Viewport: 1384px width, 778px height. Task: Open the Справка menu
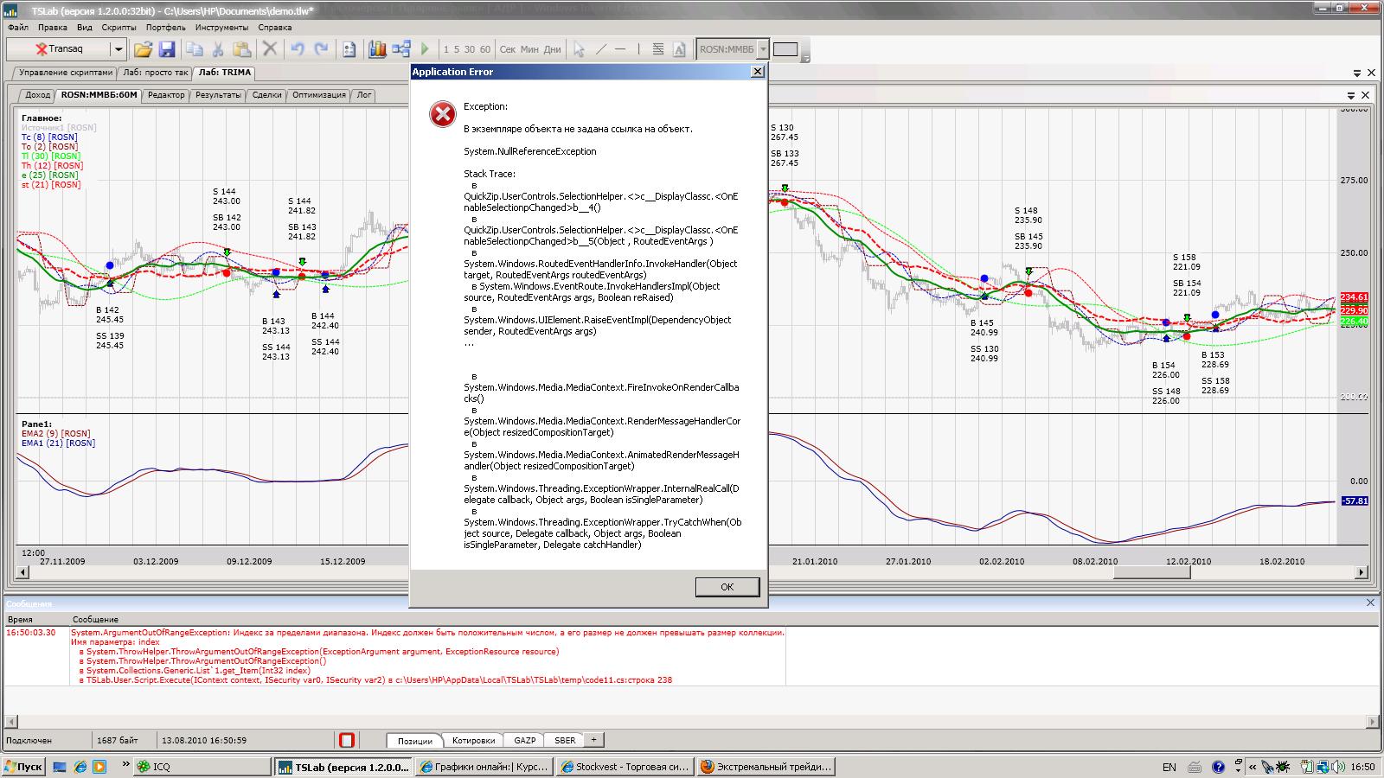[275, 28]
